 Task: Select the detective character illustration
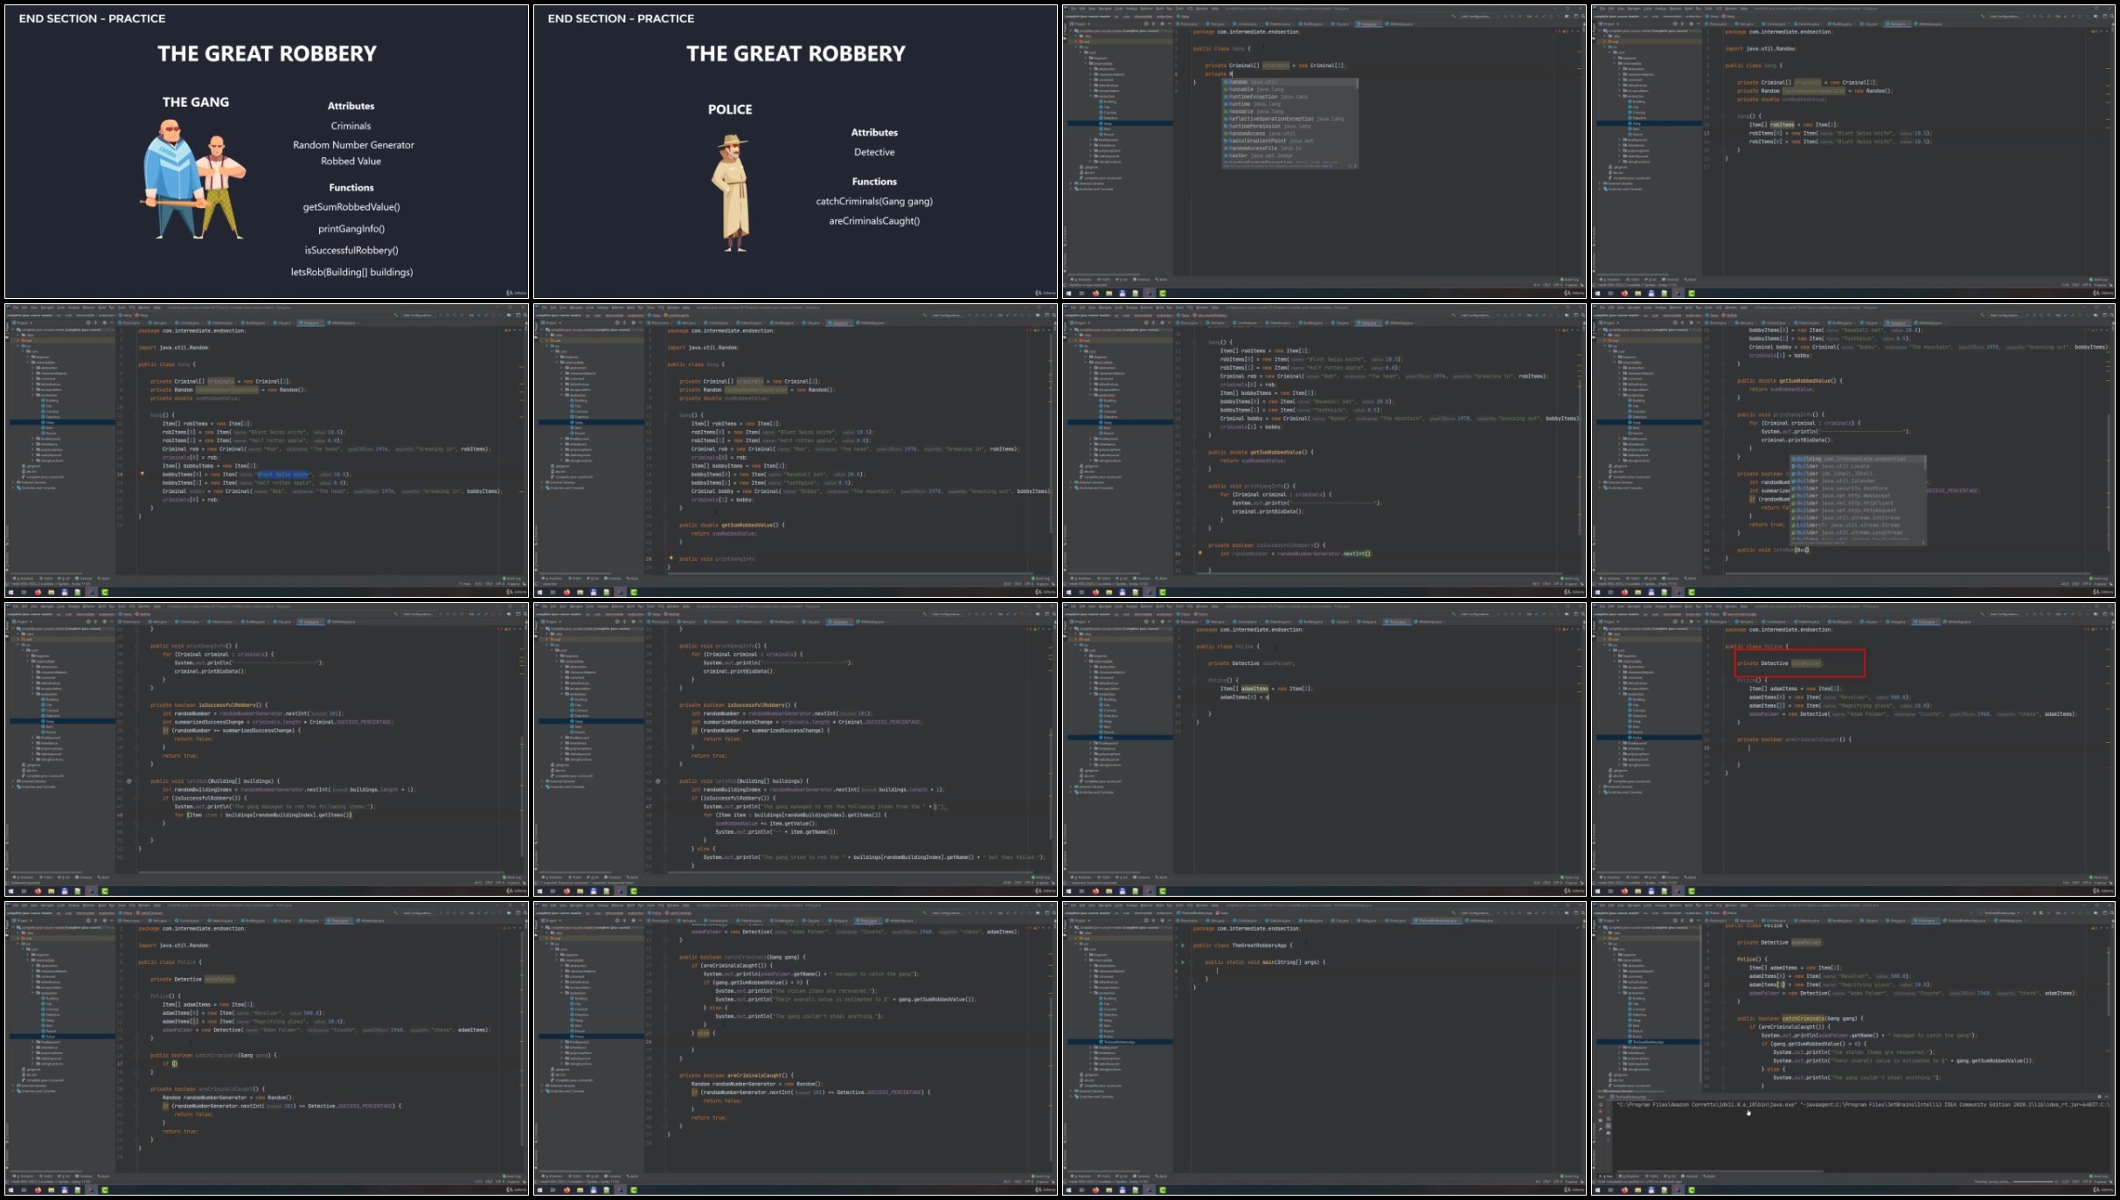click(731, 192)
